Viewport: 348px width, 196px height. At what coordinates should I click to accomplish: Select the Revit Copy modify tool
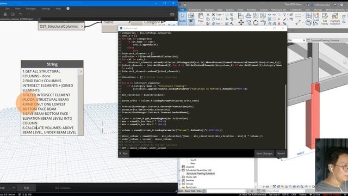[x=248, y=22]
